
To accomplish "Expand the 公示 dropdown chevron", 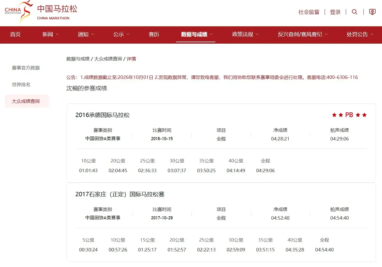I will tap(128, 34).
